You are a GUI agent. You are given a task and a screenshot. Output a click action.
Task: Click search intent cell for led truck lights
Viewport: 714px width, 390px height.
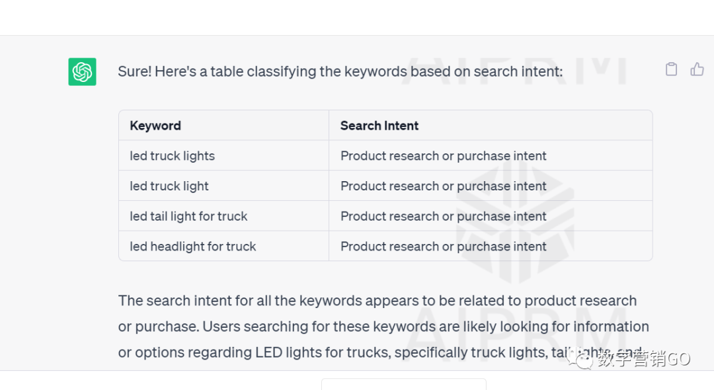point(491,155)
